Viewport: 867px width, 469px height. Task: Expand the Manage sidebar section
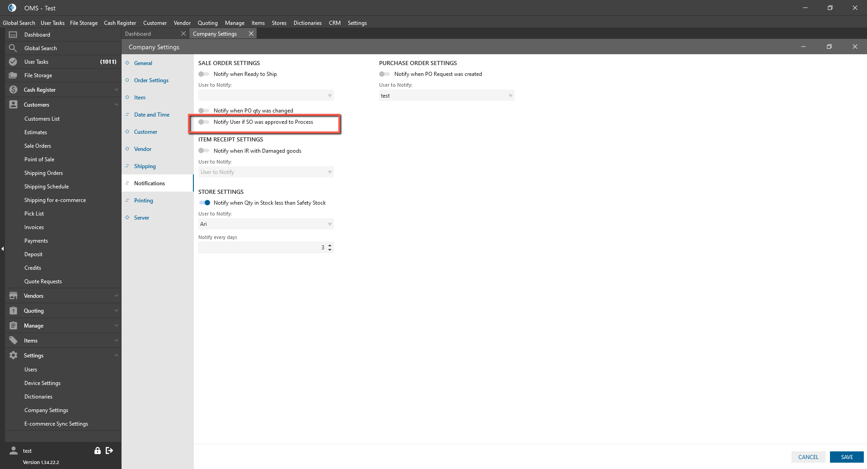tap(116, 326)
